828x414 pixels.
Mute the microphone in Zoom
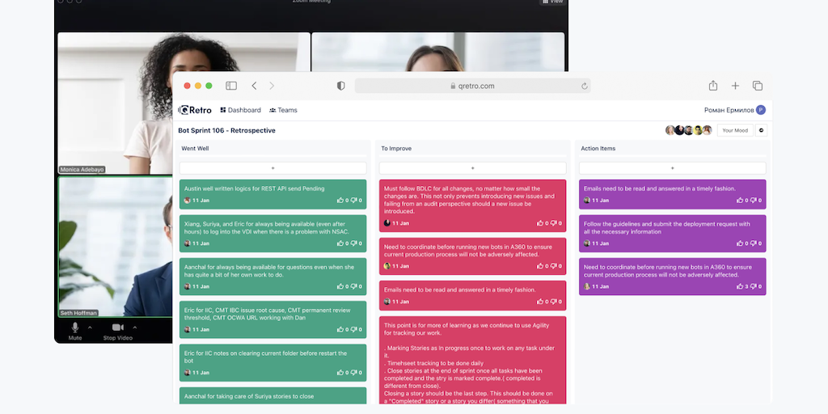click(75, 327)
